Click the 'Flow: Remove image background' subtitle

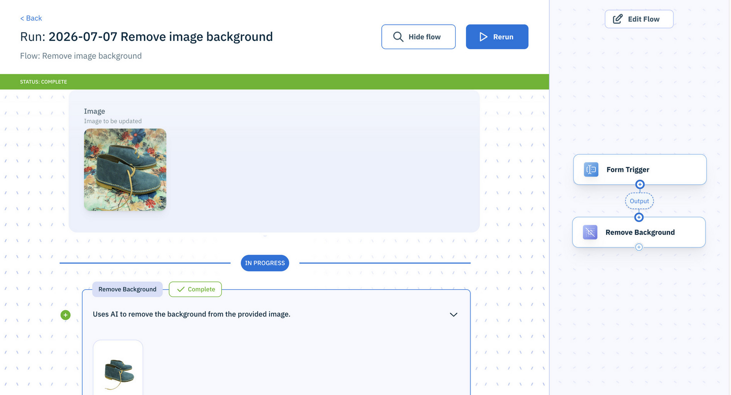(81, 56)
